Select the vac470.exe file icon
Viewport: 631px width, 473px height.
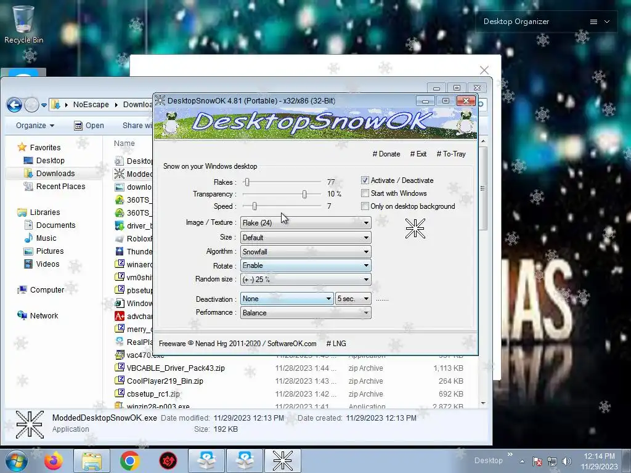point(119,355)
